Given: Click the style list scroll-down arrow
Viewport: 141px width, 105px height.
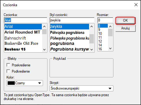Looking at the screenshot, I should click(92, 49).
